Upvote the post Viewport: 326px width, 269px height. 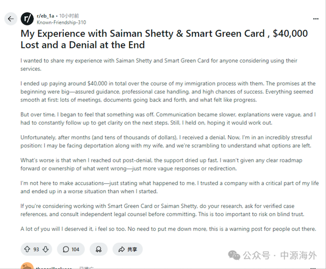pyautogui.click(x=27, y=249)
